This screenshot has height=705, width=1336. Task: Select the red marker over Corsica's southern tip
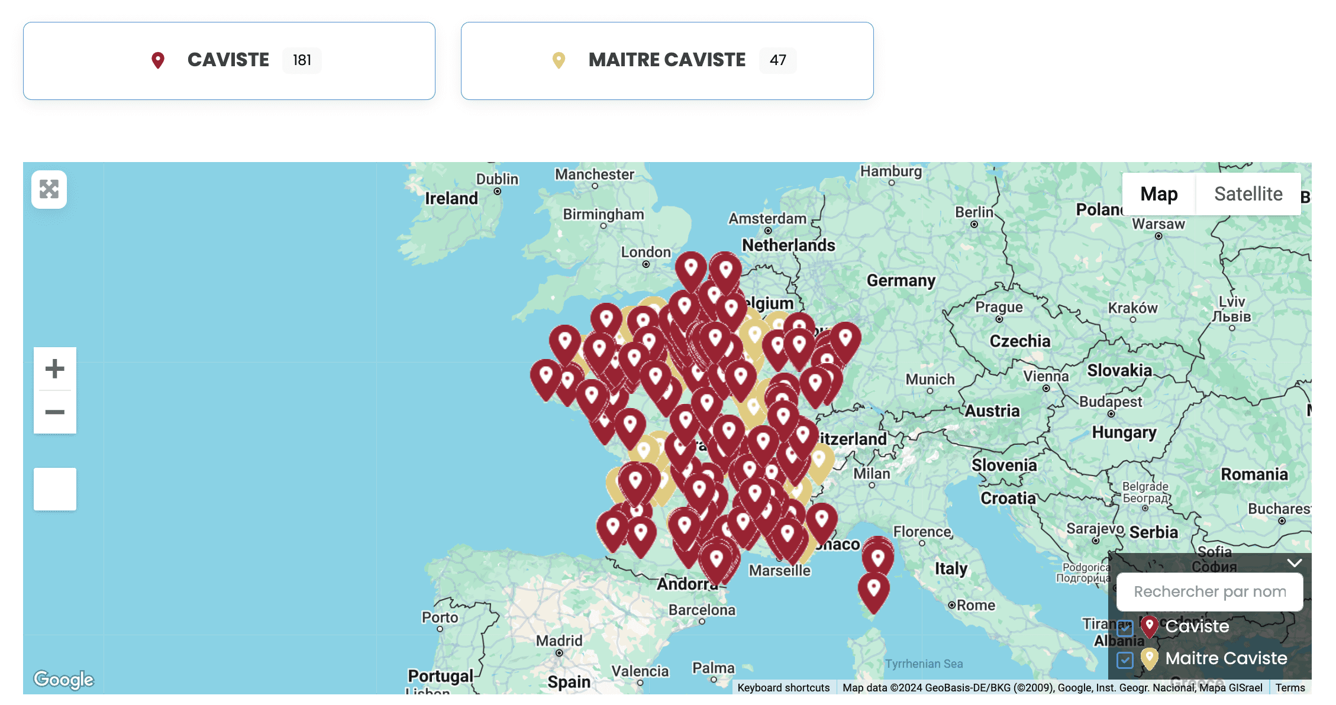tap(873, 590)
